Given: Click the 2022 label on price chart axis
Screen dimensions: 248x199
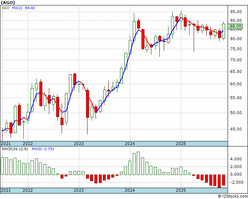Looking at the screenshot, I should pyautogui.click(x=28, y=144).
